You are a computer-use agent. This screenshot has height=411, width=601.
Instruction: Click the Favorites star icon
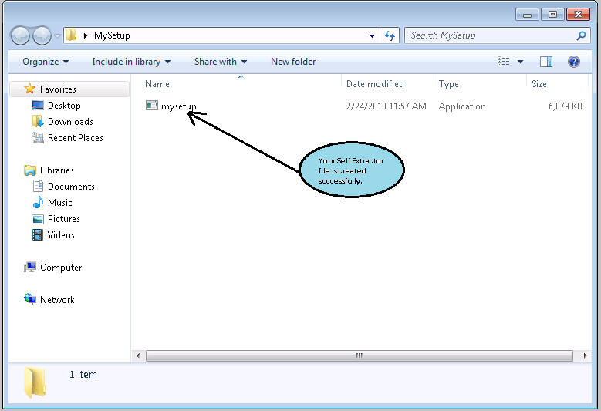point(29,89)
